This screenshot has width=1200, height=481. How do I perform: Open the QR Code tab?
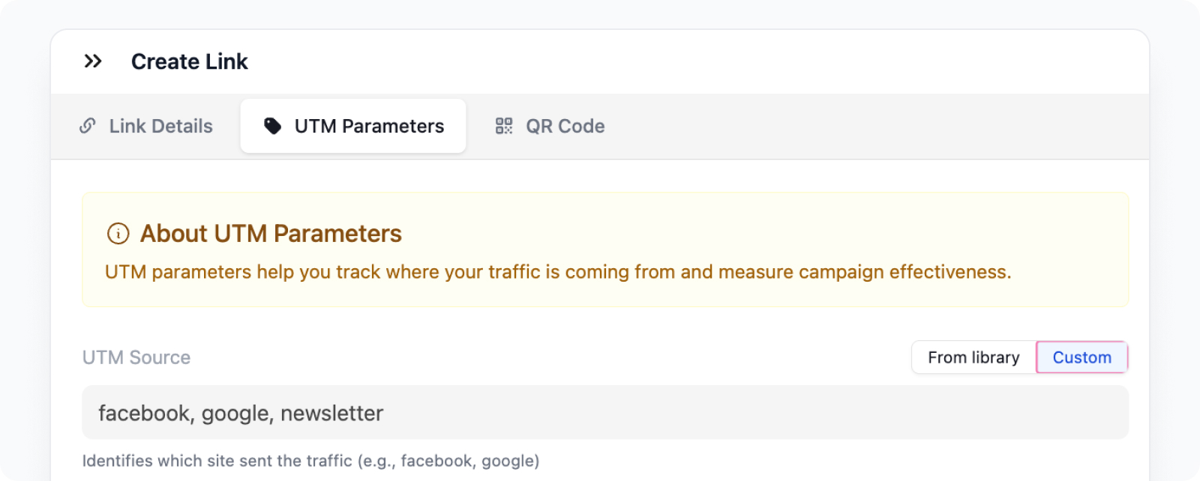pos(550,126)
